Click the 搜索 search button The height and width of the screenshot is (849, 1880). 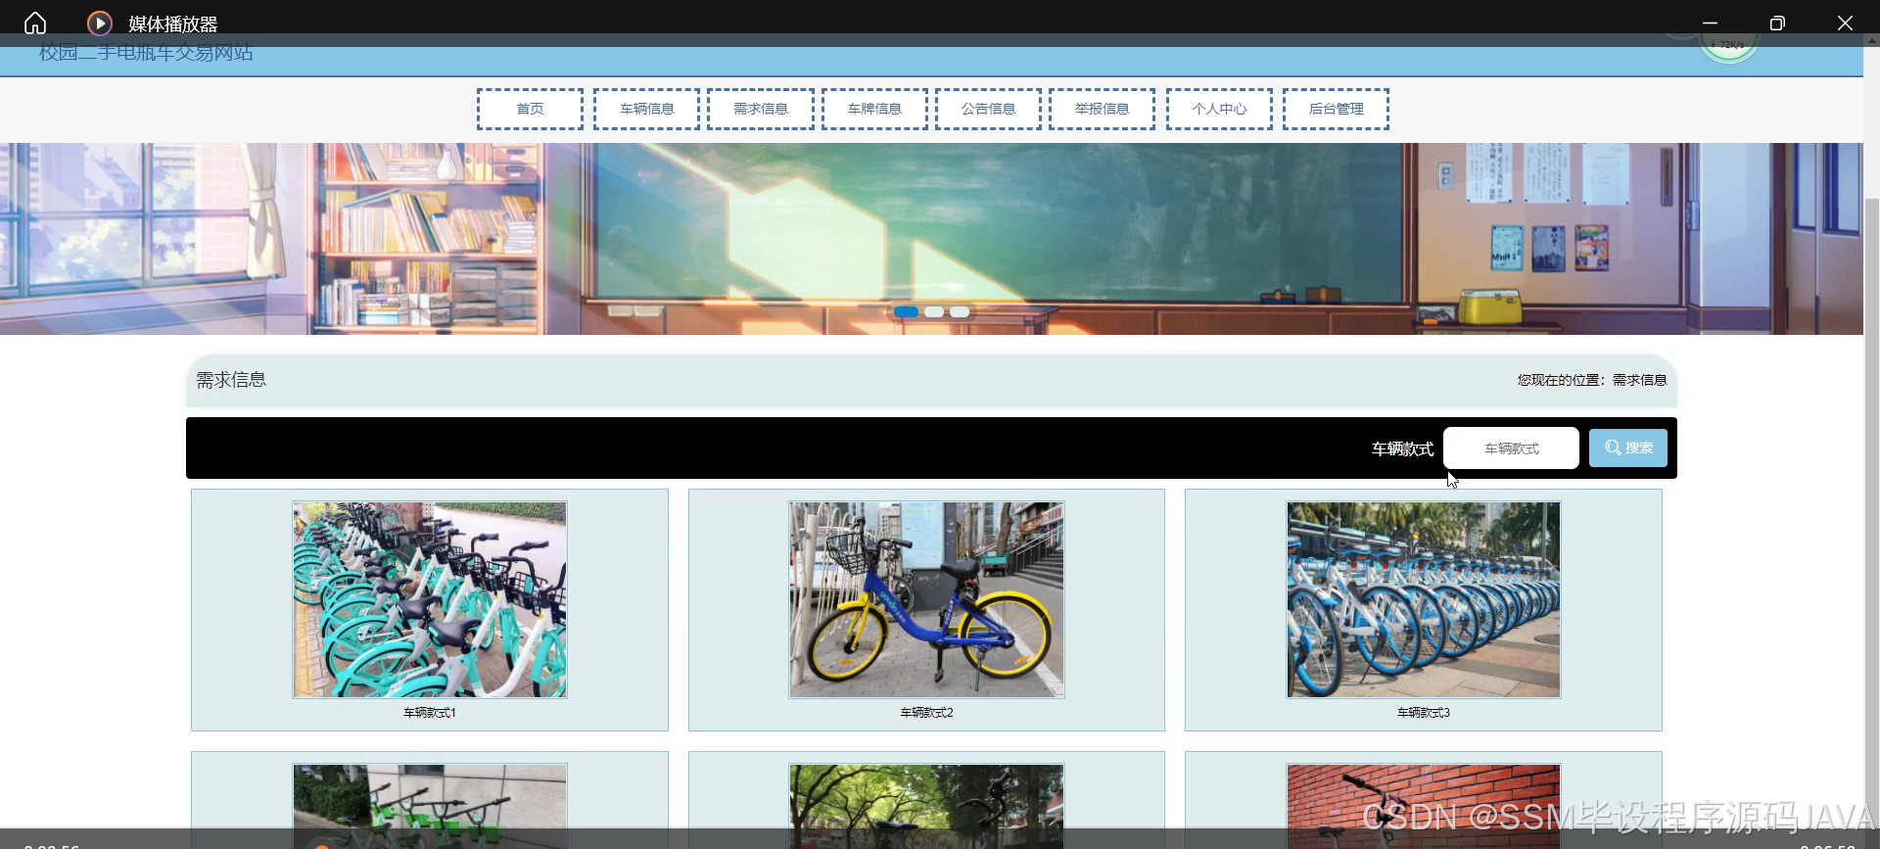click(x=1627, y=448)
